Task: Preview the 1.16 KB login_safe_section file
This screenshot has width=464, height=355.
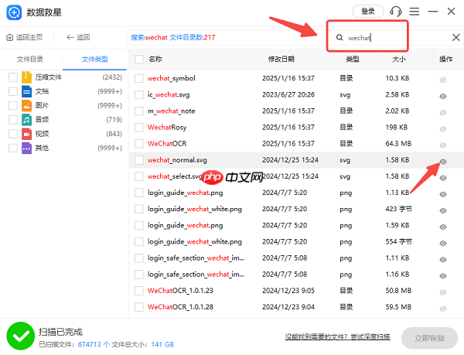Action: (x=443, y=276)
